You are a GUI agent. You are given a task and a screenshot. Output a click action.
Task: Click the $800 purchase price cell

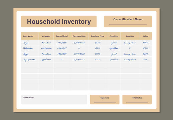[x=98, y=48]
